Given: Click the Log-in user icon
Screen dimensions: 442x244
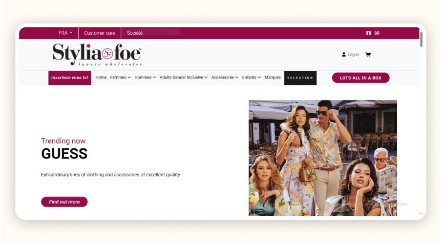Looking at the screenshot, I should pyautogui.click(x=344, y=55).
